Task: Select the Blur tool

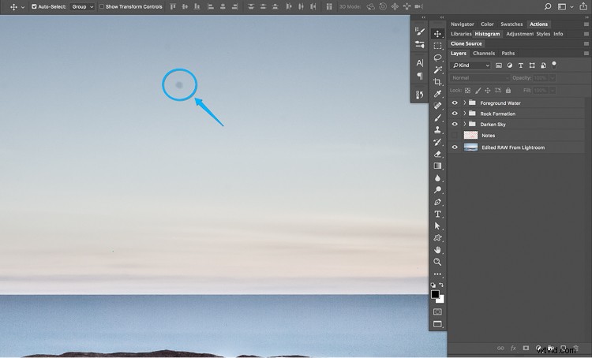Action: pyautogui.click(x=437, y=178)
